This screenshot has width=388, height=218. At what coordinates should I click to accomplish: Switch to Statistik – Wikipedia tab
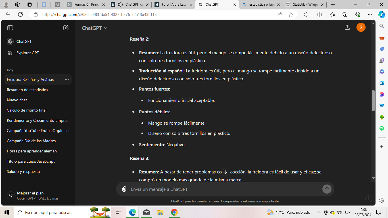click(304, 5)
